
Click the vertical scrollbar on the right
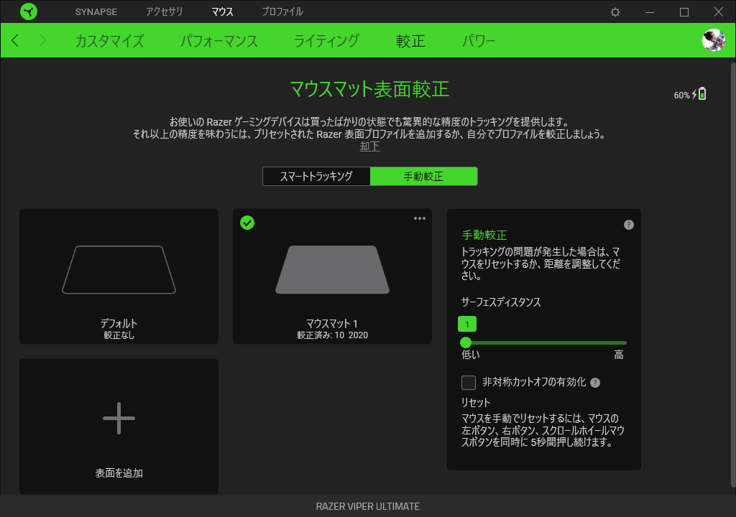(732, 274)
